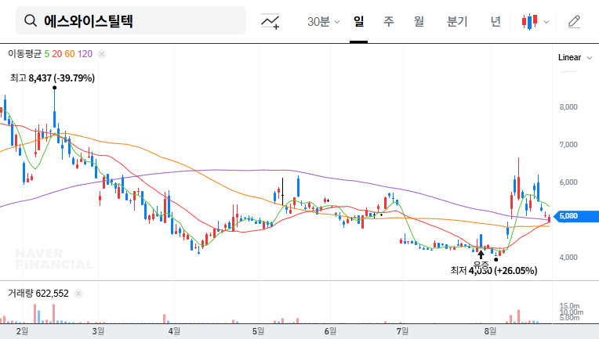The height and width of the screenshot is (339, 599).
Task: Expand the chart type chevron
Action: 546,22
